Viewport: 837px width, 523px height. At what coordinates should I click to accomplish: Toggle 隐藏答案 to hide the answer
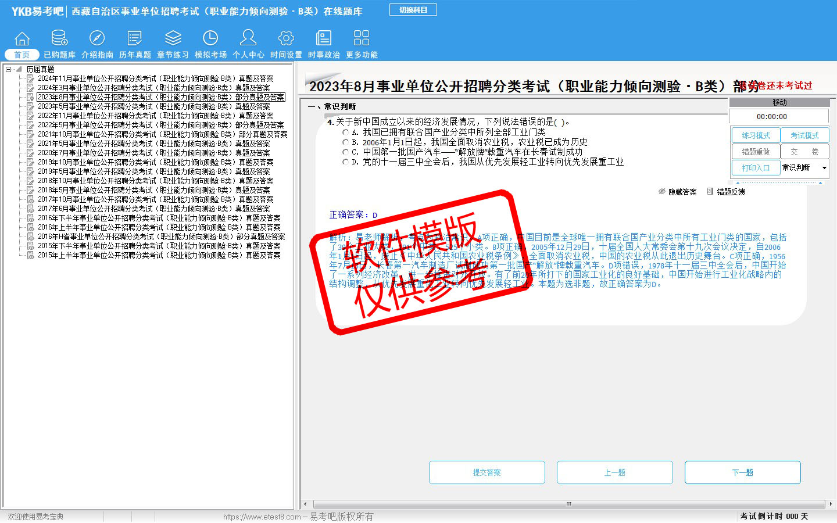tap(677, 192)
